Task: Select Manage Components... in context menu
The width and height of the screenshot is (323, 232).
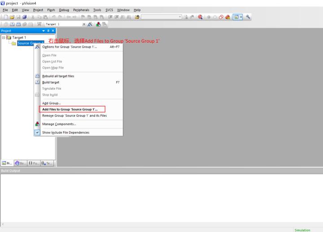Action: [x=79, y=124]
